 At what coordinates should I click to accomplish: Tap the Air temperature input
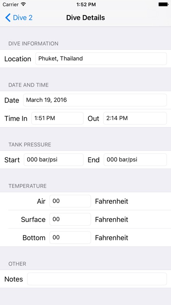pos(70,201)
